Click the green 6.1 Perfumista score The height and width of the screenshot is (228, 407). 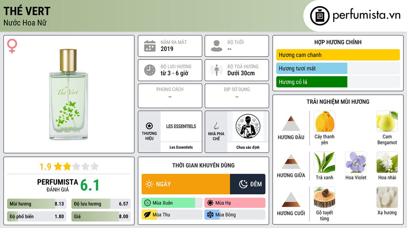coord(90,185)
